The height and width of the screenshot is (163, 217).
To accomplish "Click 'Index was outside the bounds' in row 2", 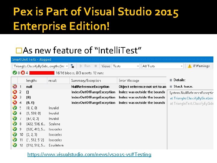I will click(142, 92).
